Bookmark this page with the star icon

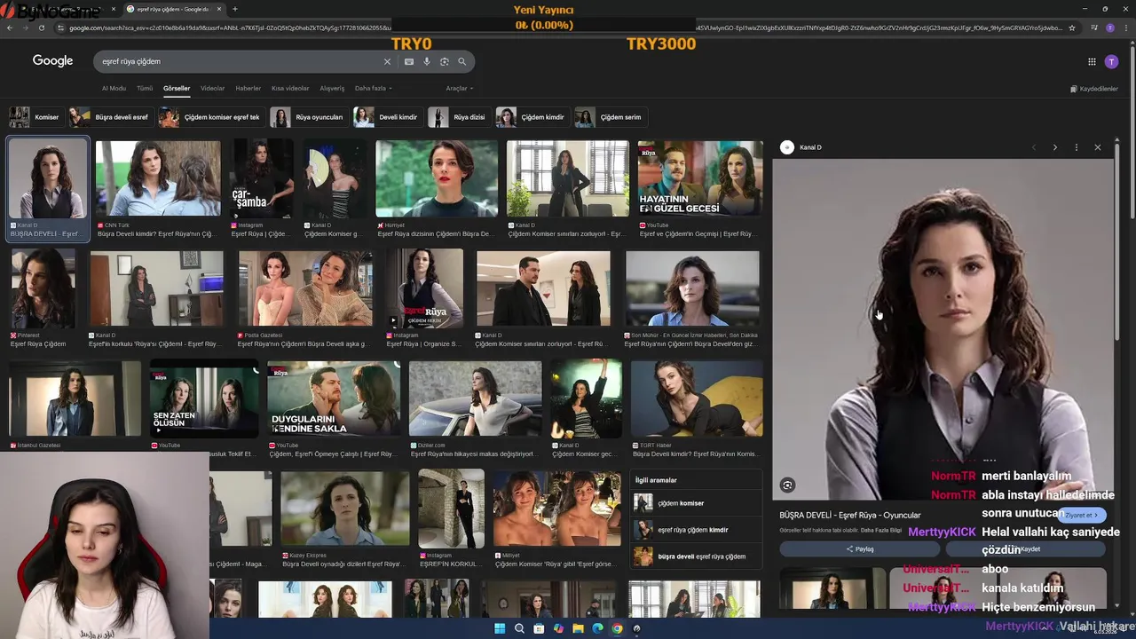click(x=1072, y=28)
